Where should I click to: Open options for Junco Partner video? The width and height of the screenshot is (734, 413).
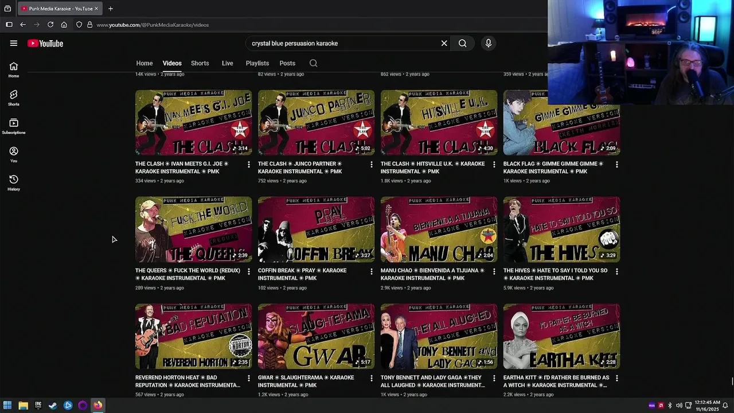coord(371,165)
